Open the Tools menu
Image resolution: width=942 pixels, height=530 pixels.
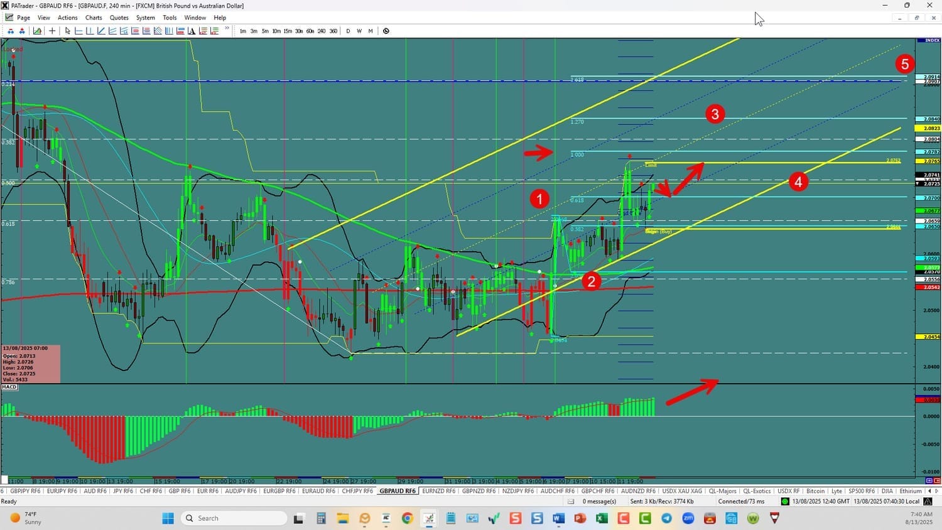[170, 18]
